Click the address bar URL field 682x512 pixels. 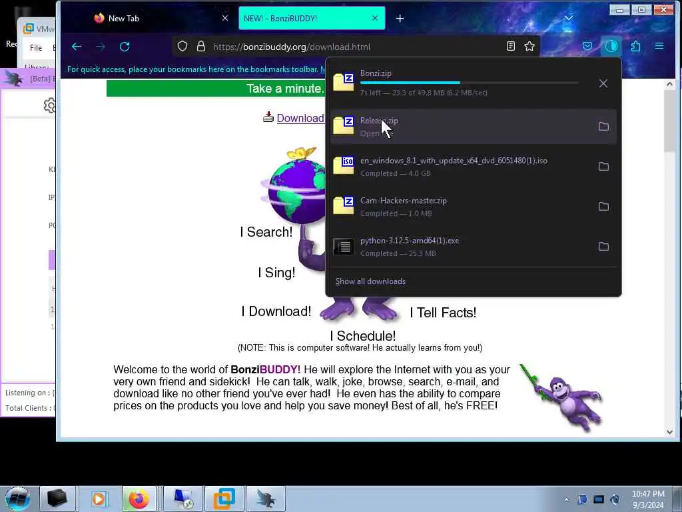(x=356, y=47)
